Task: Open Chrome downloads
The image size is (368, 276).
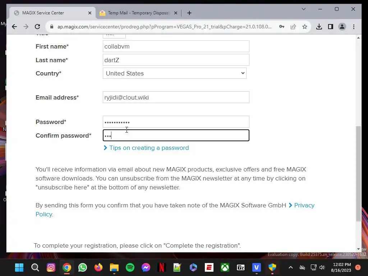Action: point(319,27)
